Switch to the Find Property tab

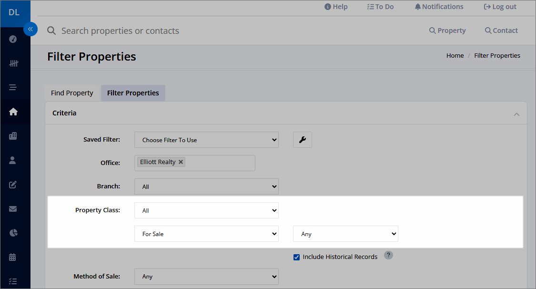(x=72, y=93)
